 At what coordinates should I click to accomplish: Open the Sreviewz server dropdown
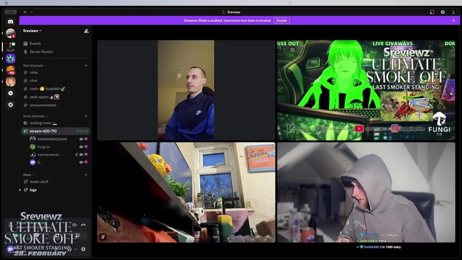coord(32,31)
